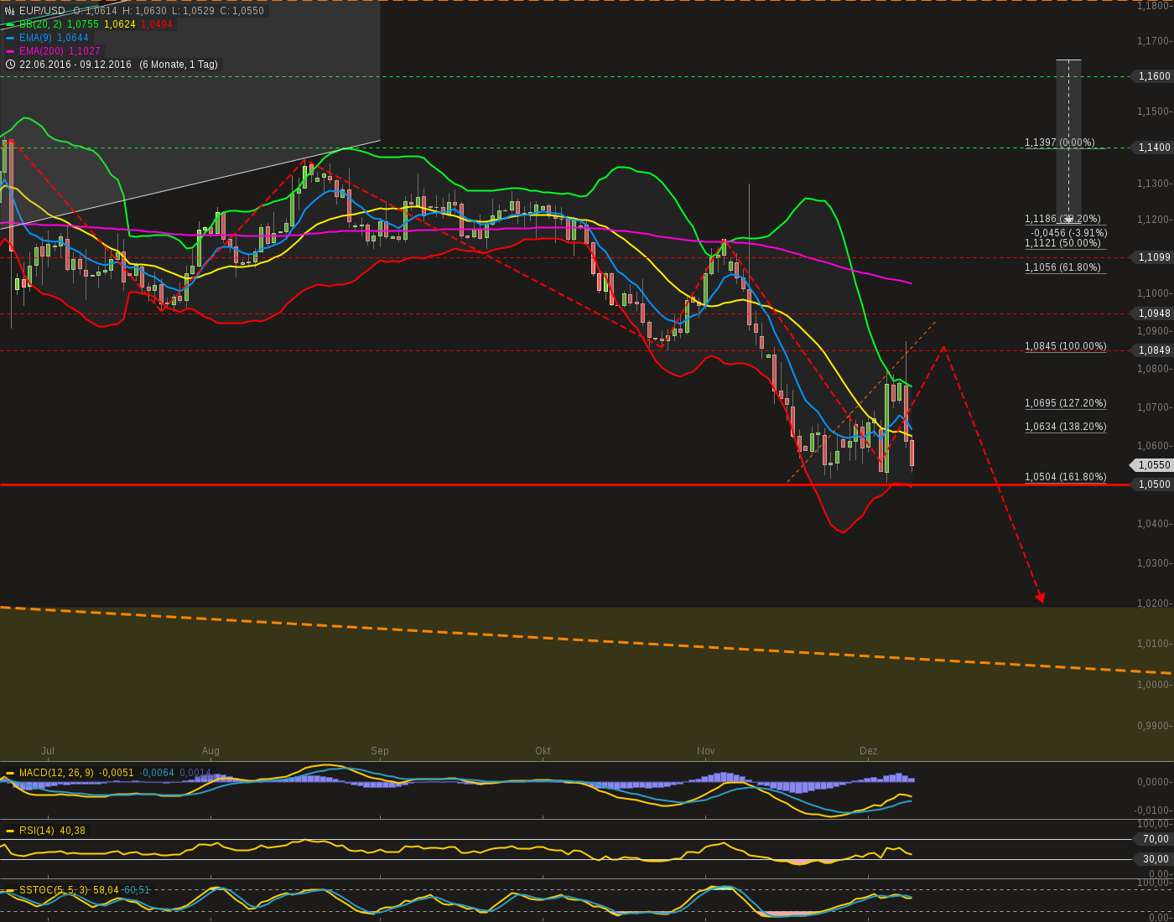Click the EMA(9) value 1,0644

coord(73,38)
